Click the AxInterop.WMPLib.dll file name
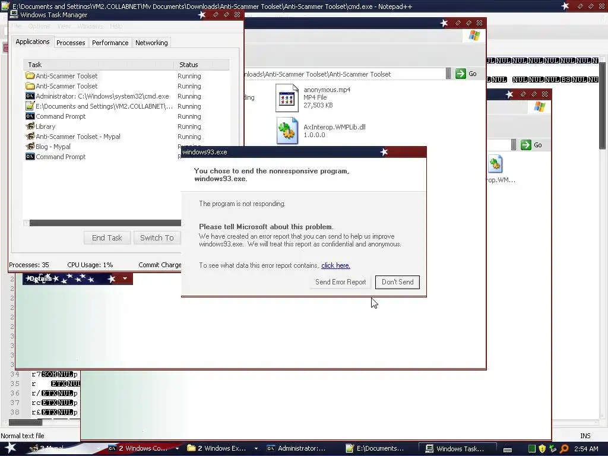The height and width of the screenshot is (456, 608). click(334, 127)
